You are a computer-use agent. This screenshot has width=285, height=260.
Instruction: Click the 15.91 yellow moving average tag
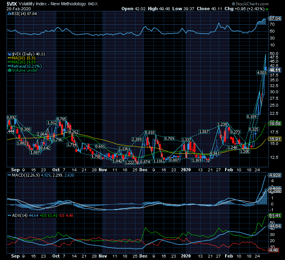(275, 139)
